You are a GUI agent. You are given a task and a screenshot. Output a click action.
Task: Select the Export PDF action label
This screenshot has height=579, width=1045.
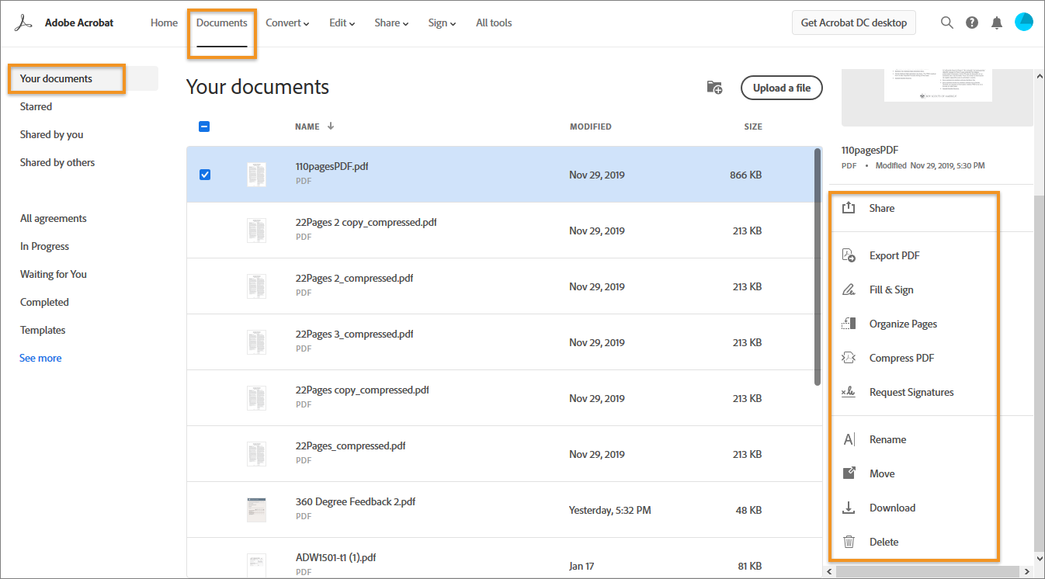click(894, 255)
